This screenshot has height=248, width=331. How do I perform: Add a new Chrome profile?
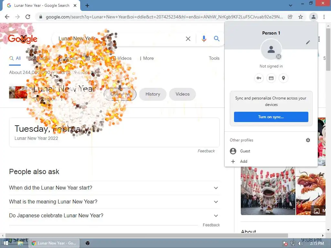tap(271, 161)
